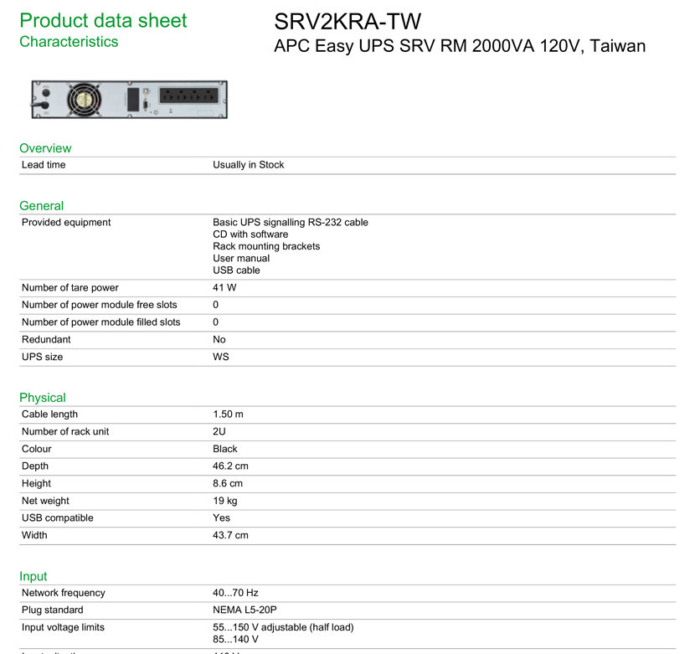Select 'Rack mounting brackets' in provided equipment
The width and height of the screenshot is (695, 654).
point(266,246)
